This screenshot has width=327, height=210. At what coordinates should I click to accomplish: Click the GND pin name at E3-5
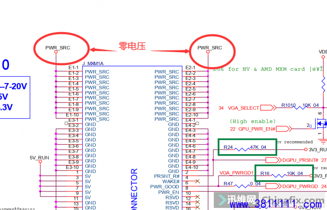[x=90, y=140]
